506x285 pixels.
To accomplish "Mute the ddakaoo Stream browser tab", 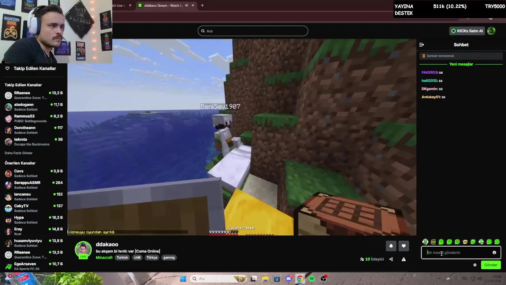I will click(x=187, y=6).
